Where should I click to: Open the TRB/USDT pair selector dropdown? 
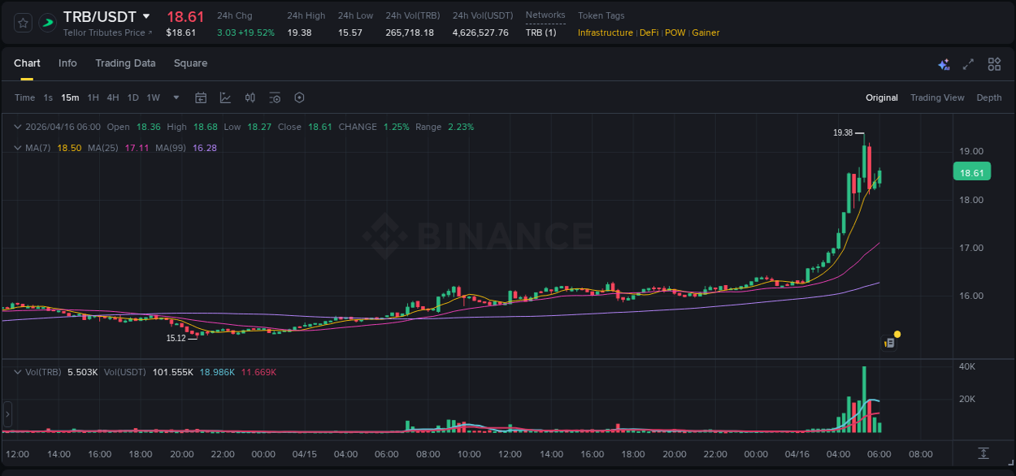(x=146, y=15)
